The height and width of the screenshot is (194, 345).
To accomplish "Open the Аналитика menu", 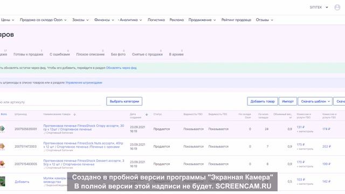I will (x=130, y=20).
